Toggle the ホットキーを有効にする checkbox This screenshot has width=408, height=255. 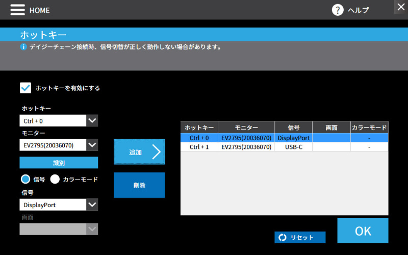(x=25, y=88)
